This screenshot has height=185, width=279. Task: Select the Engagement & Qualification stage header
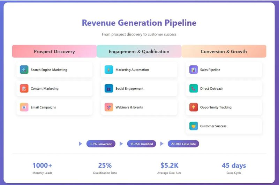pyautogui.click(x=139, y=51)
